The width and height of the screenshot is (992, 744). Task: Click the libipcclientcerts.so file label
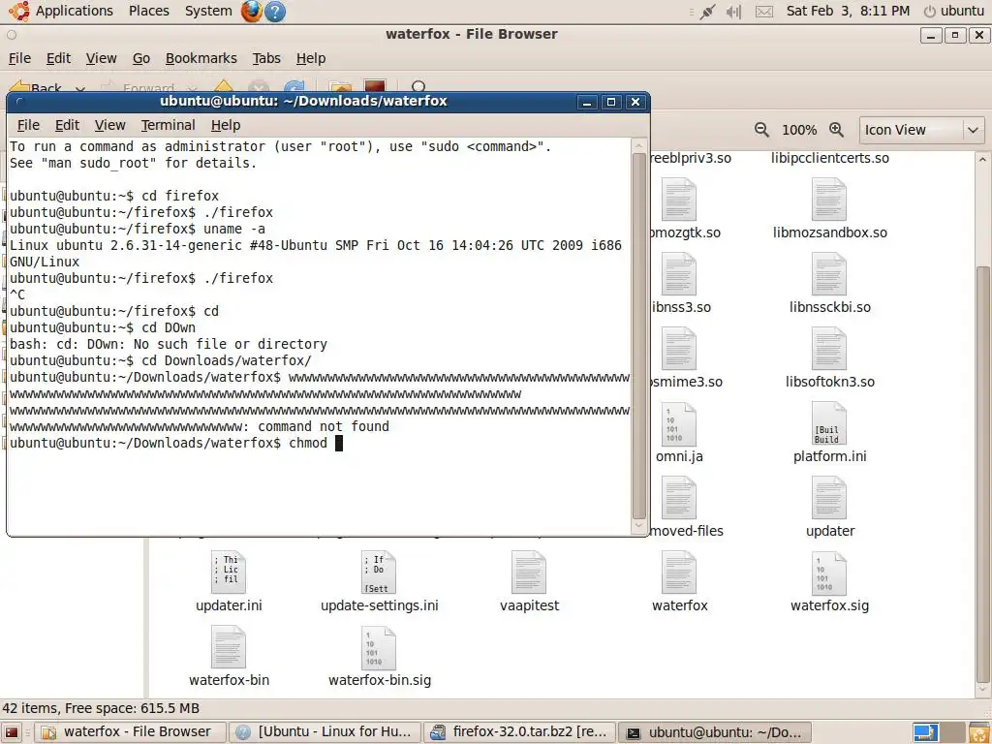(829, 158)
